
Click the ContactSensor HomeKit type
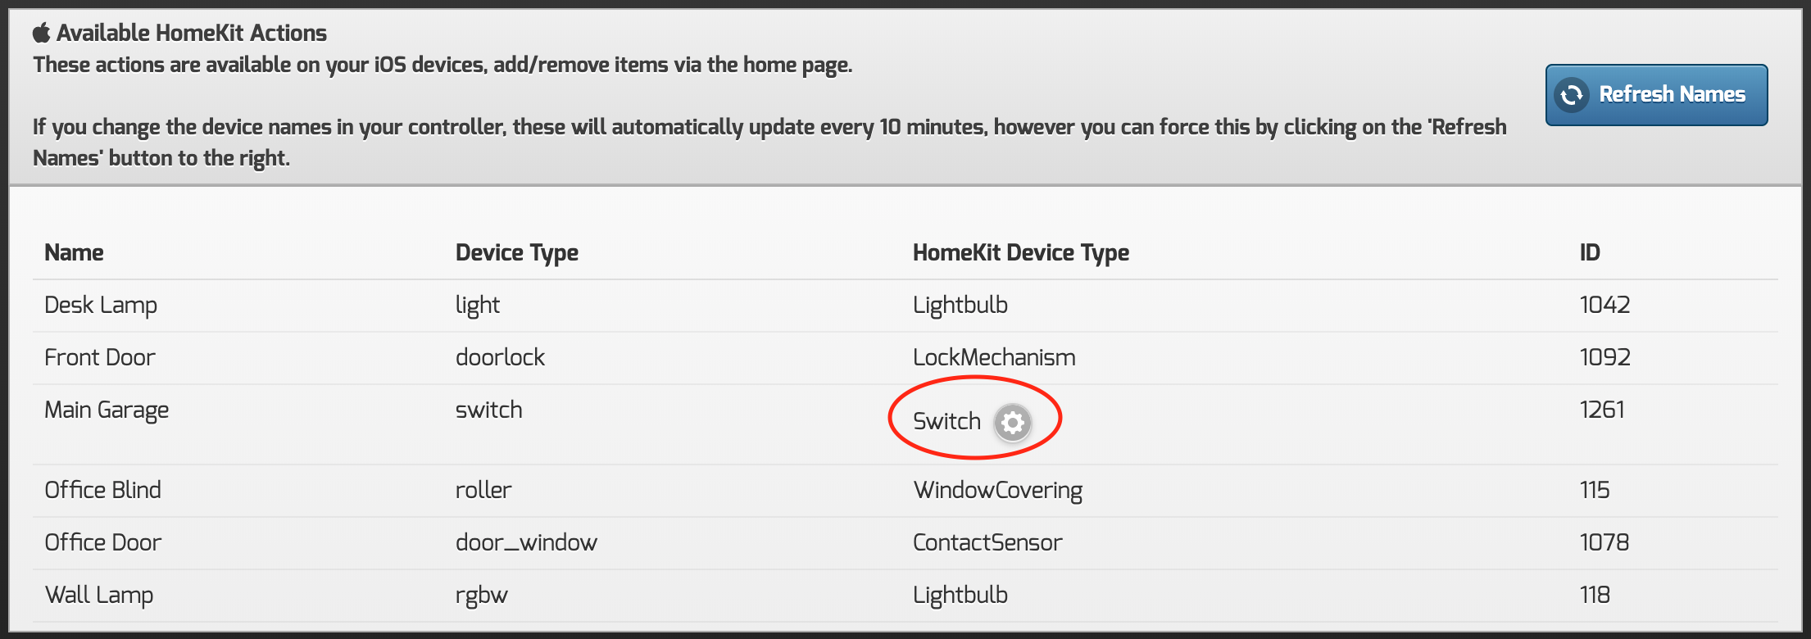(987, 543)
